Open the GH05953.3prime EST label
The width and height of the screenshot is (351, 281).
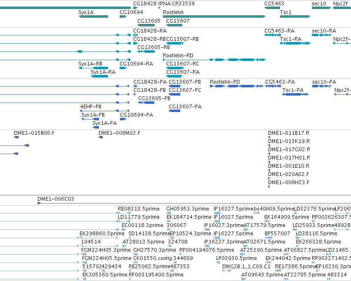point(188,209)
